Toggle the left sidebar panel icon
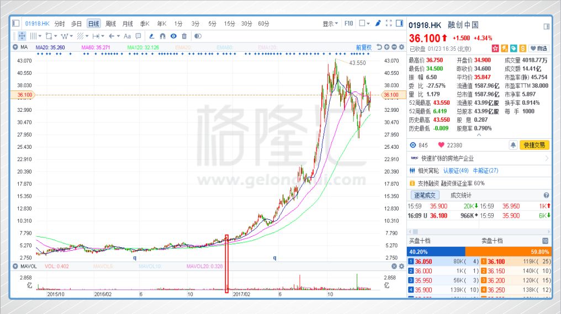The width and height of the screenshot is (561, 314). pyautogui.click(x=16, y=24)
